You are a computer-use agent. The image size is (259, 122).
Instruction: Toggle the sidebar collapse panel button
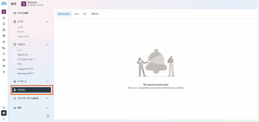48,116
